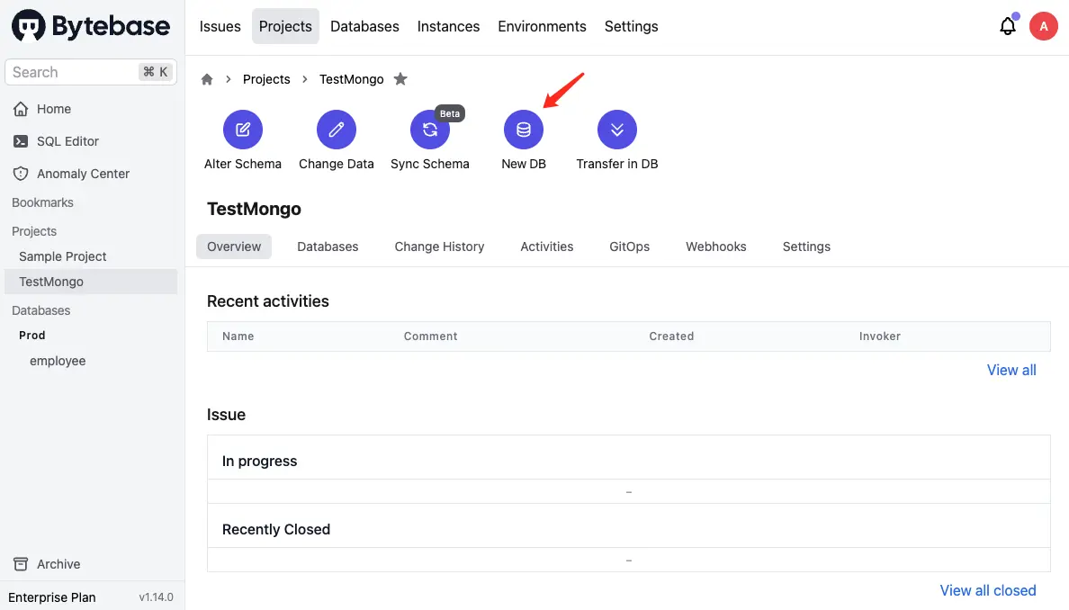Click the Bytebase logo
Screen dimensions: 1069x610
[x=91, y=26]
